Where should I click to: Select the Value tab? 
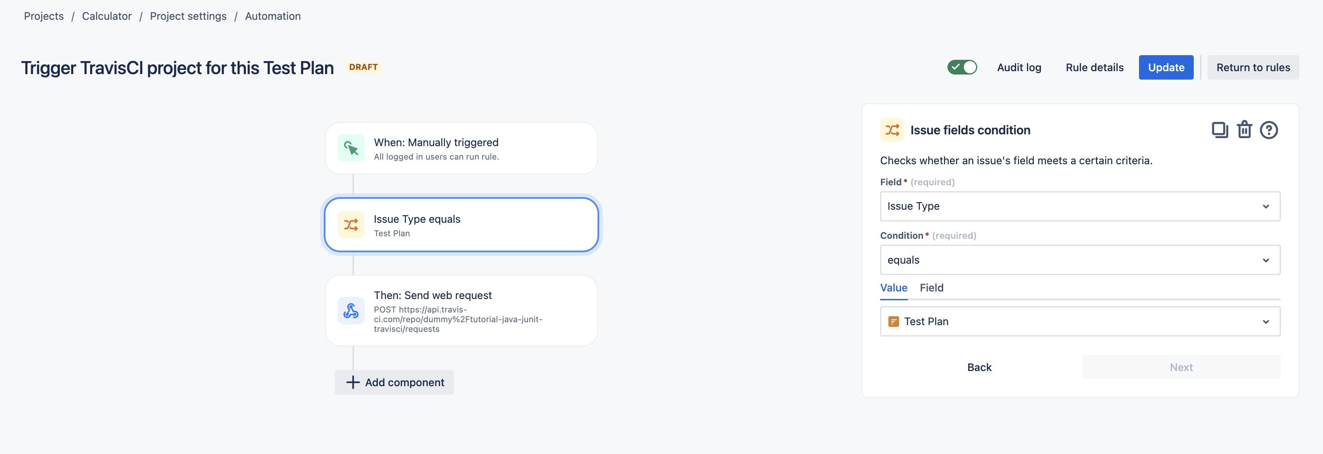click(x=894, y=288)
